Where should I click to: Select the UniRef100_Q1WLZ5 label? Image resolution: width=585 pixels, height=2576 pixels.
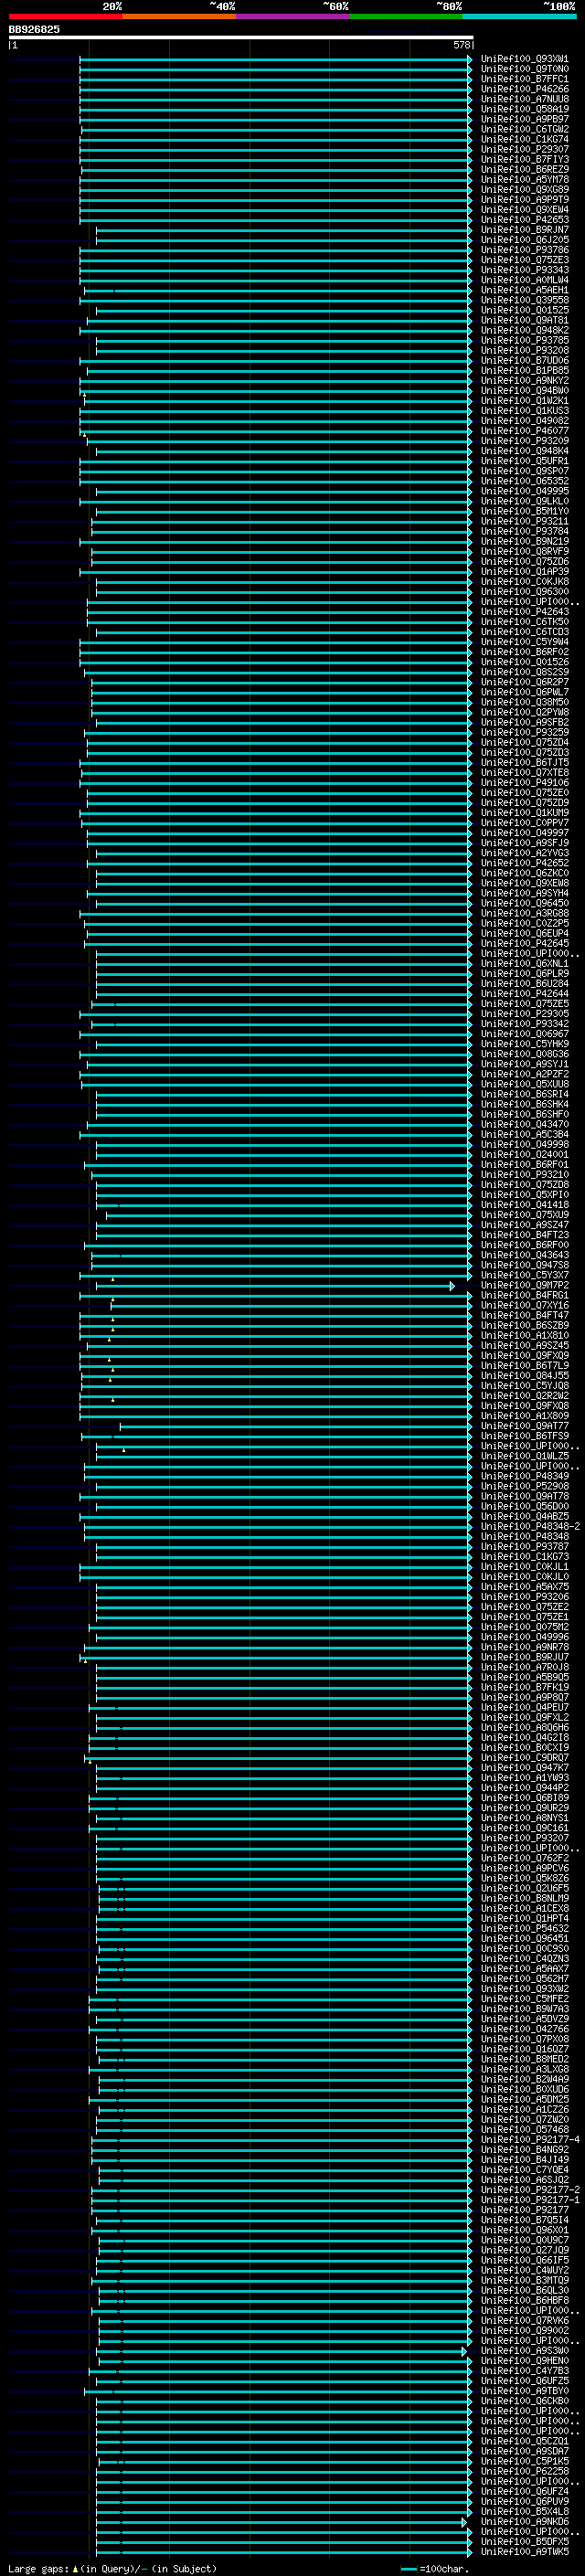tap(525, 1456)
